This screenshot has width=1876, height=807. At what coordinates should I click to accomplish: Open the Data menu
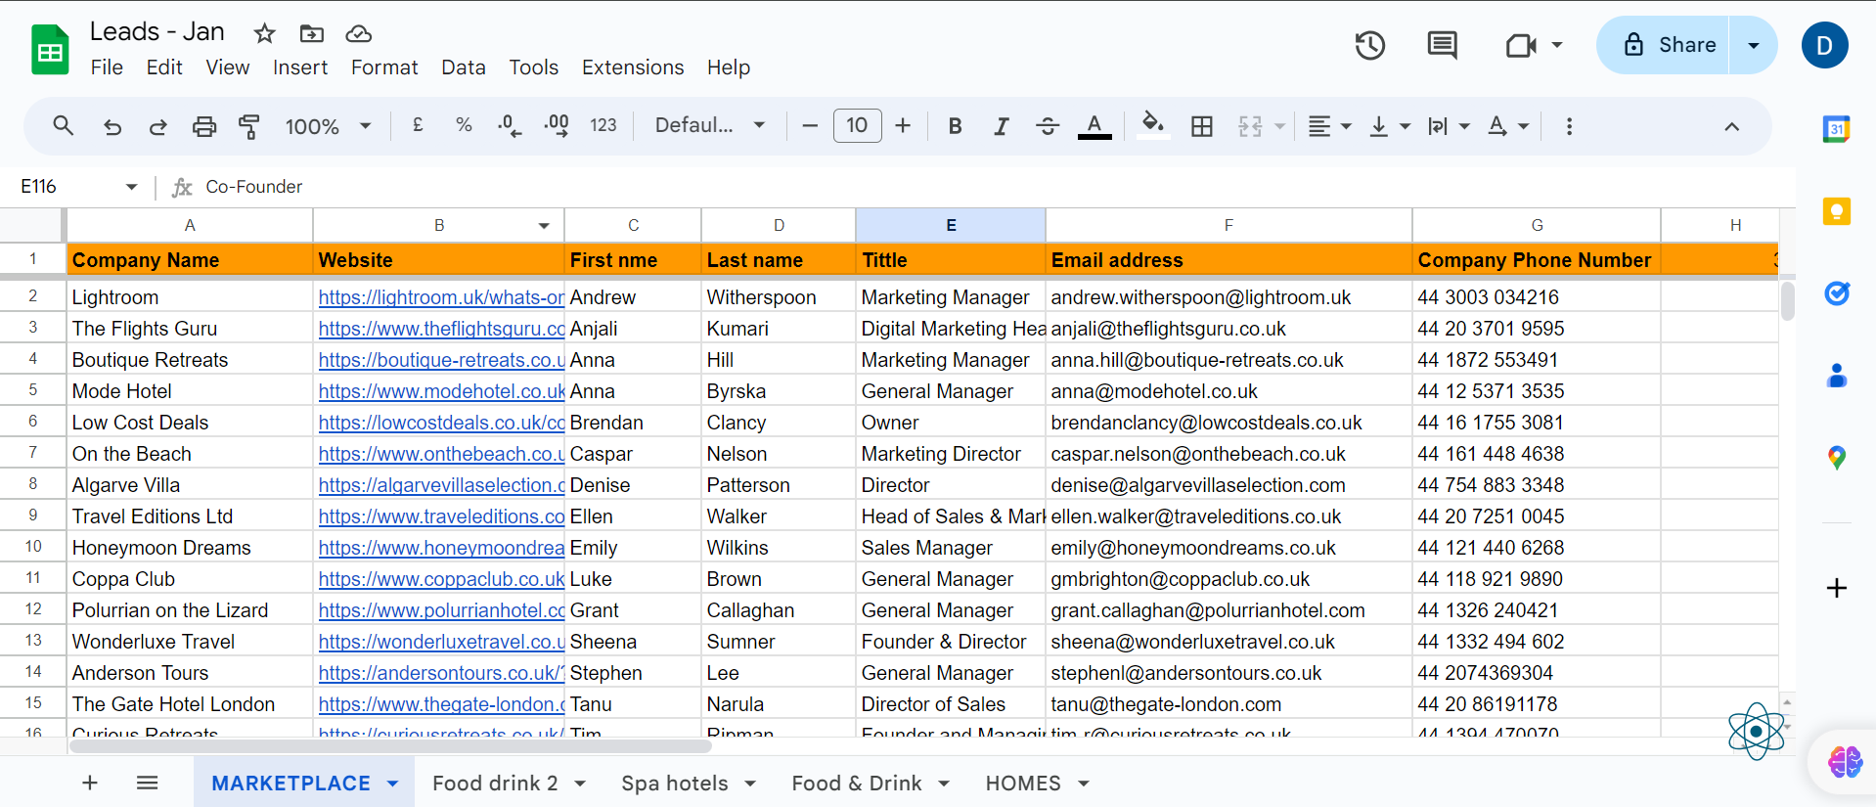(x=463, y=67)
